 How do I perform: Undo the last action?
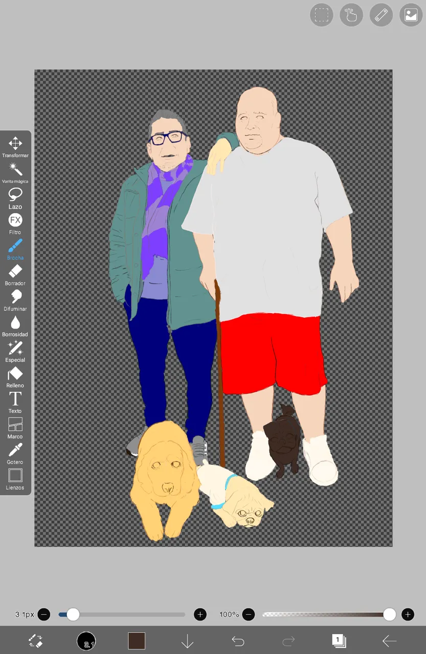[x=238, y=641]
